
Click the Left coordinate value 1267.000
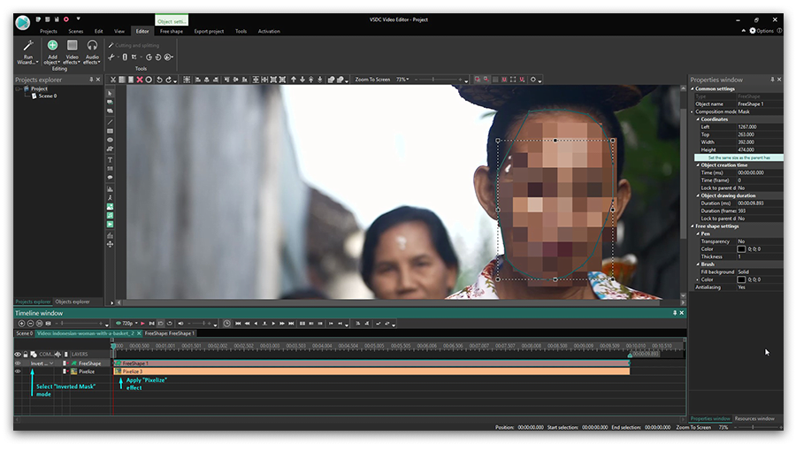coord(760,126)
